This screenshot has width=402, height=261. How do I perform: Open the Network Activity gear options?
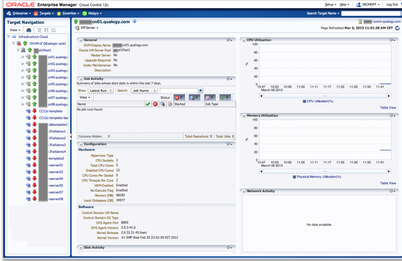pos(392,191)
